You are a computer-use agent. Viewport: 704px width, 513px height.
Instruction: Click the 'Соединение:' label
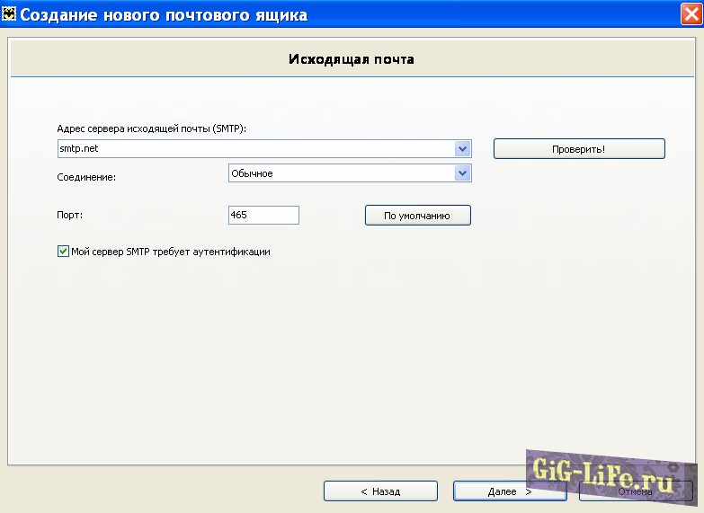click(86, 177)
